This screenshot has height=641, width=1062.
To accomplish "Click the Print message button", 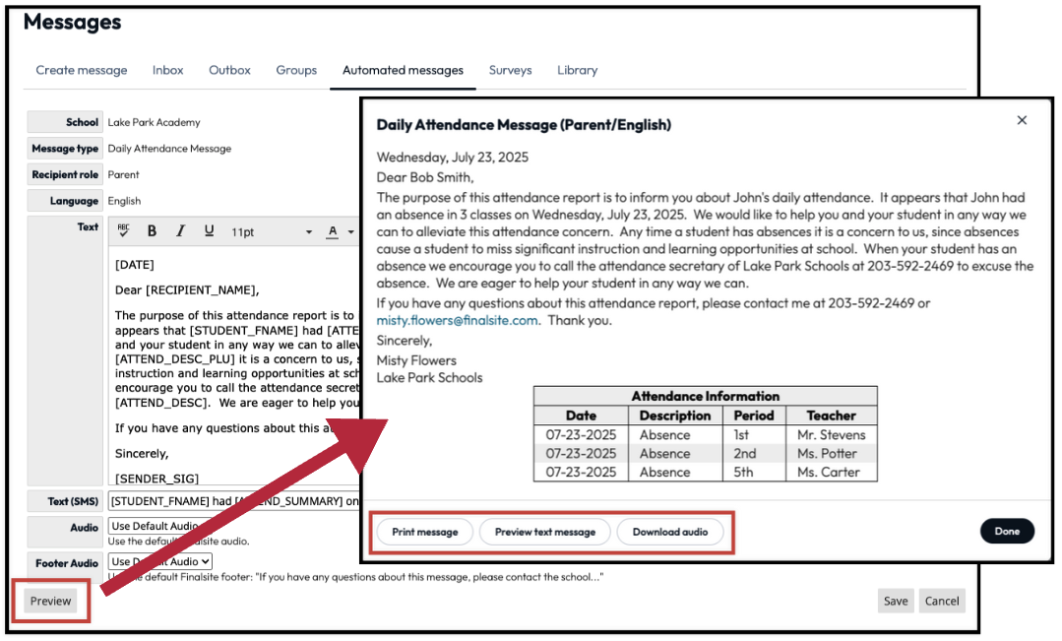I will point(424,532).
